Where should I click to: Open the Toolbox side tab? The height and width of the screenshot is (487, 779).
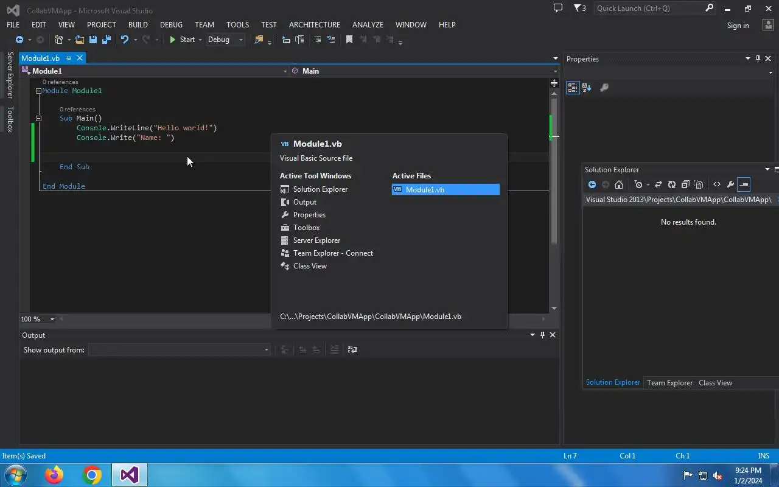(x=10, y=119)
